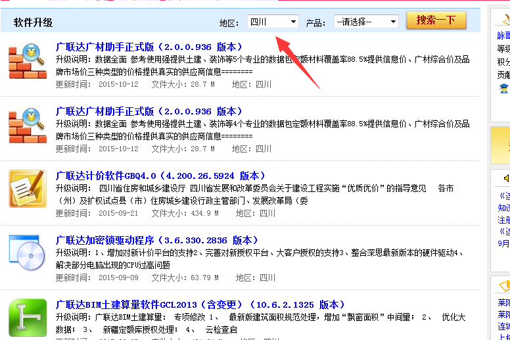Screen dimensions: 510x340
Task: Click the 注册 link fragment in sidebar
Action: click(503, 220)
